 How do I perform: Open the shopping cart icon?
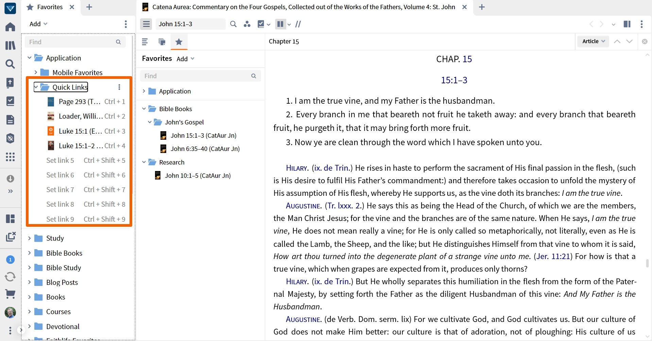pos(10,294)
